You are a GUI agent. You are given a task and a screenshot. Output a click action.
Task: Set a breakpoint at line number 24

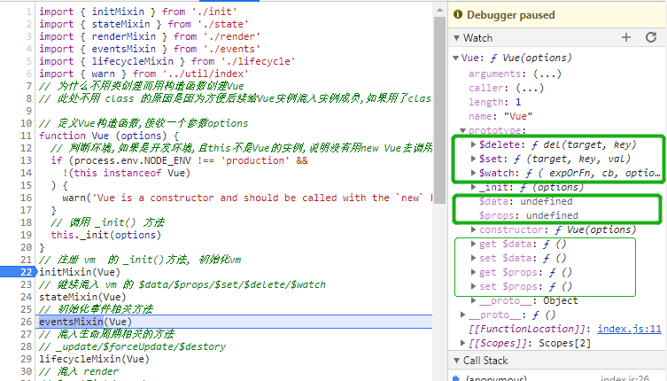pyautogui.click(x=26, y=297)
